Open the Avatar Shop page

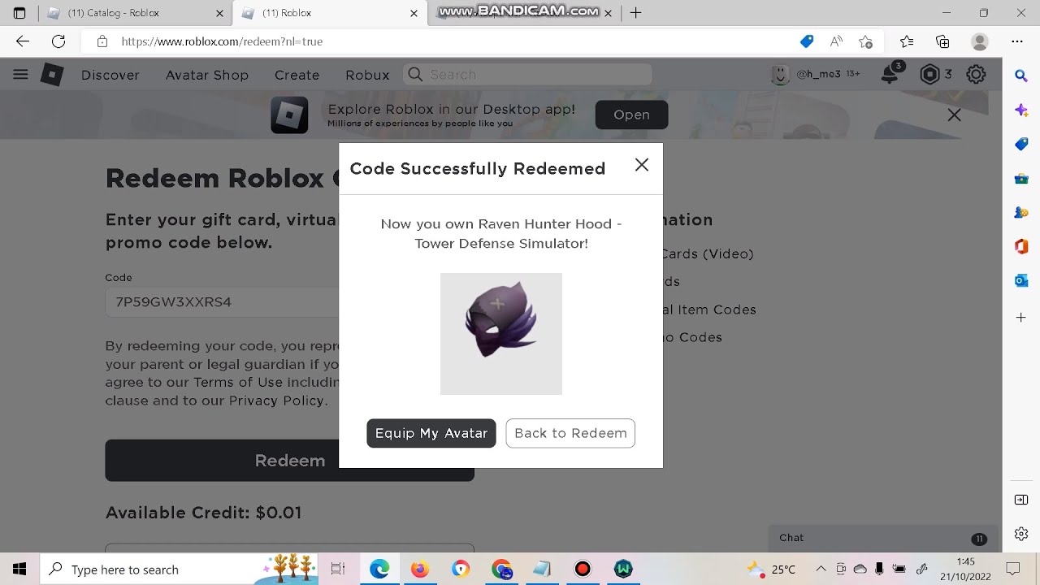tap(207, 75)
